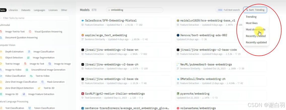Open NeuML/pubmedbert-base-embeddings model
This screenshot has width=286, height=110.
pyautogui.click(x=221, y=66)
